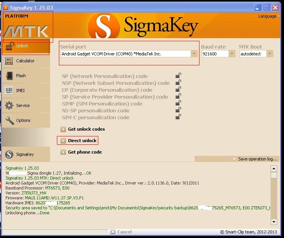Click NS-SP personalization code label
The height and width of the screenshot is (238, 284).
(x=96, y=110)
